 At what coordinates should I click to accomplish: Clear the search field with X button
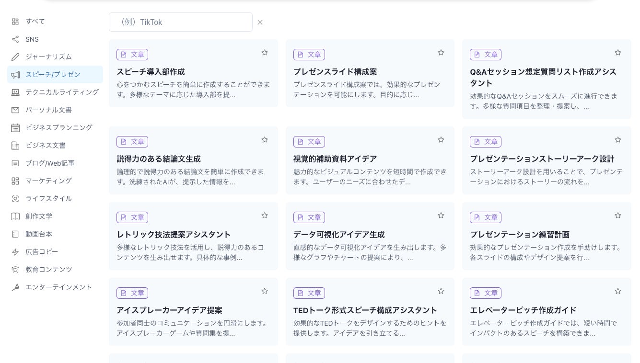(x=260, y=23)
